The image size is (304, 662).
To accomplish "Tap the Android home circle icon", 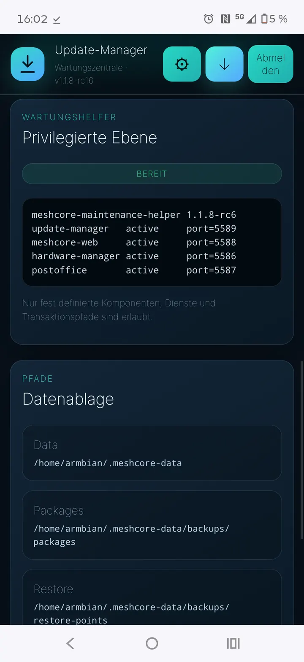I will tap(152, 643).
